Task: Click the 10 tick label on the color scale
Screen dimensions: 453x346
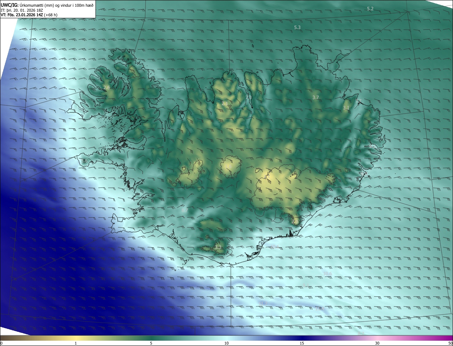Action: click(226, 343)
